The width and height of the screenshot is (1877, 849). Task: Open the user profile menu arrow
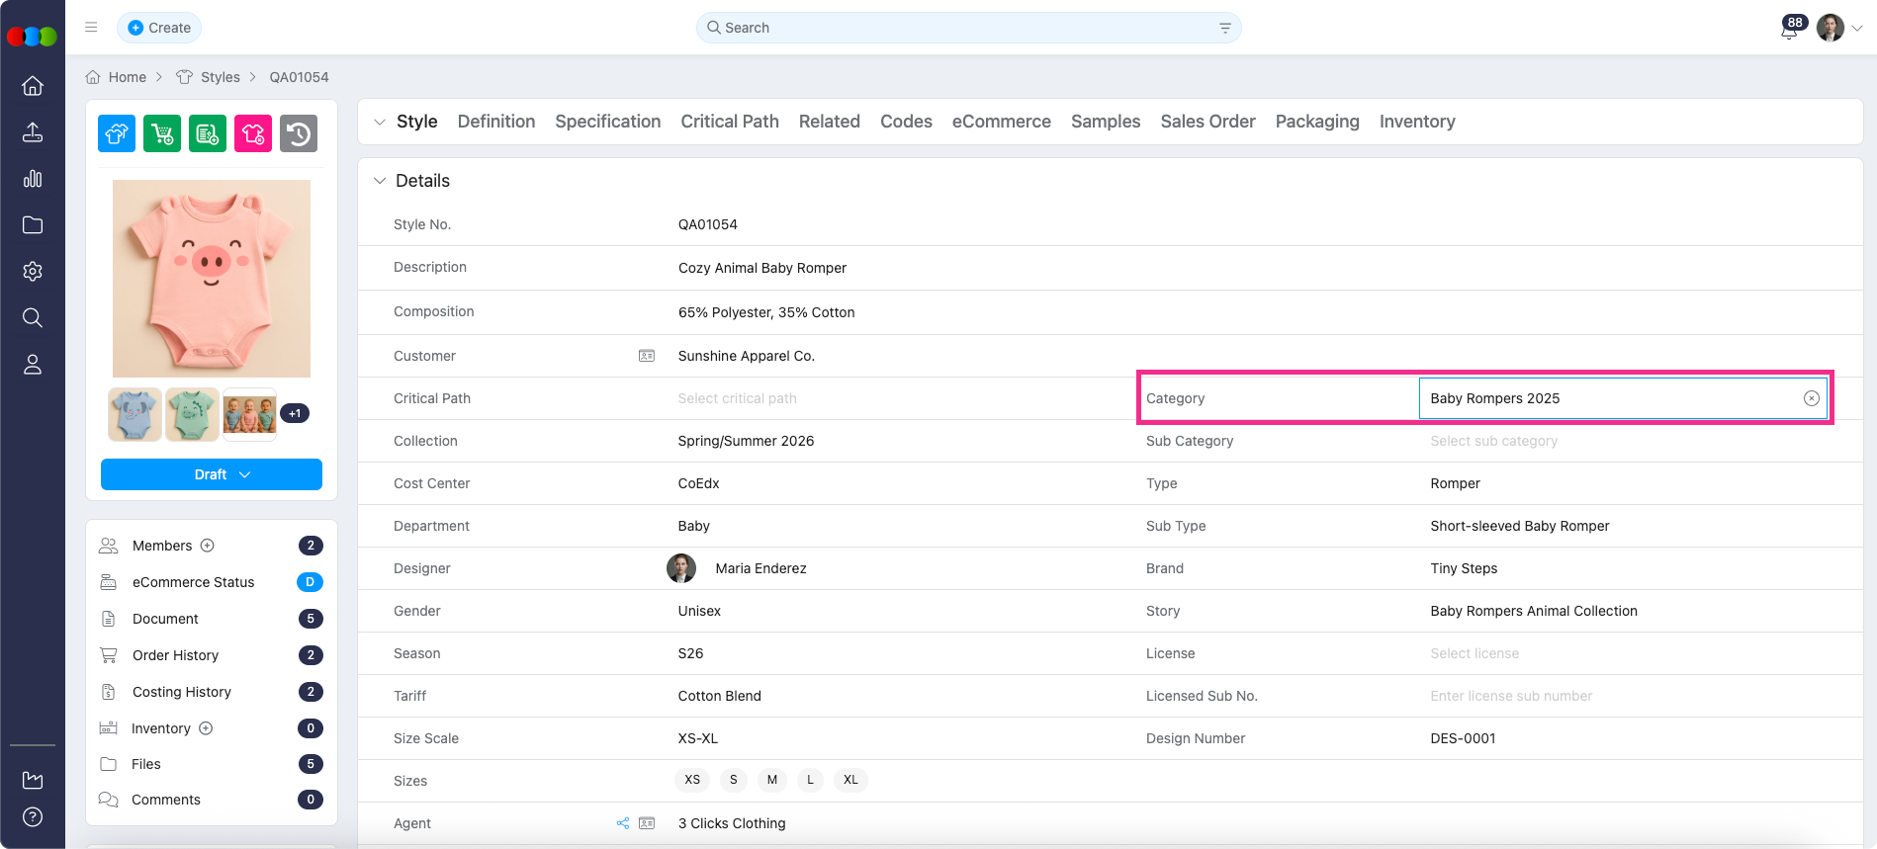1857,29
